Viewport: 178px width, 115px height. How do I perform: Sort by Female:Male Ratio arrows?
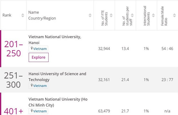pyautogui.click(x=174, y=15)
